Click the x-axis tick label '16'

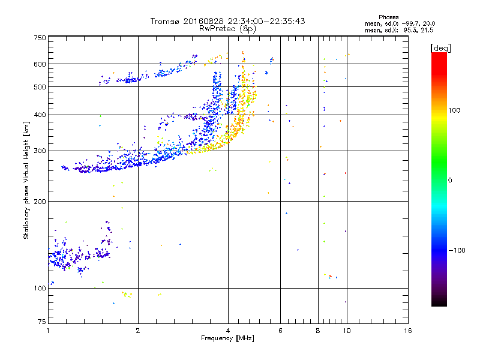[408, 331]
